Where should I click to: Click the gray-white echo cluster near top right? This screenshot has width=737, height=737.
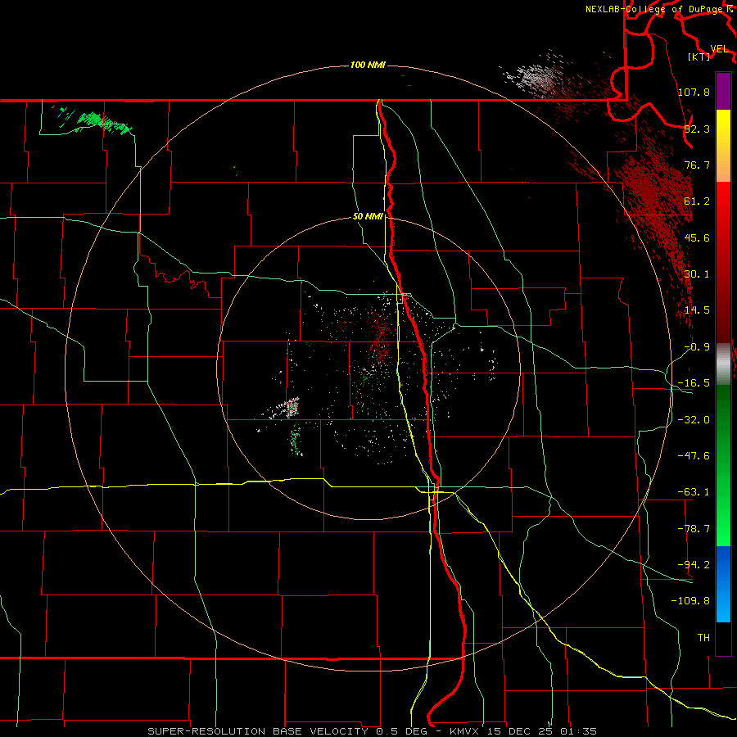coord(538,78)
